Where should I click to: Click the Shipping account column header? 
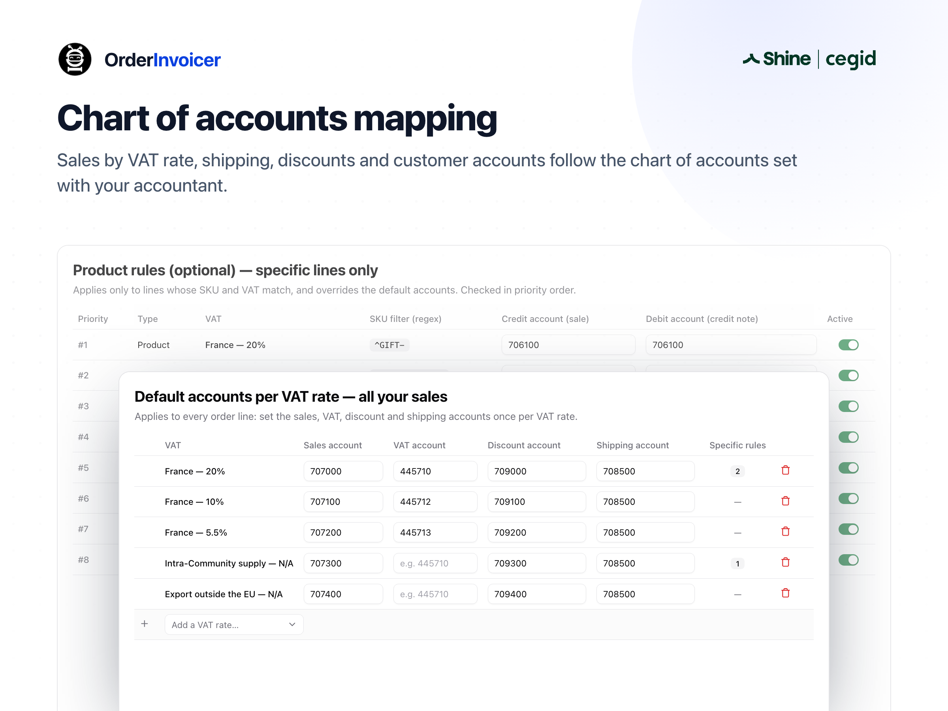pos(632,445)
